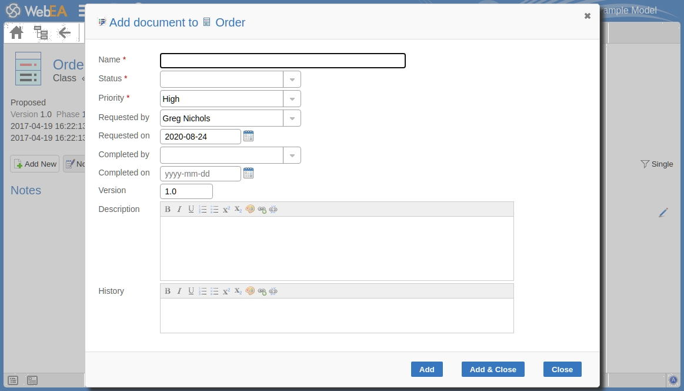Expand the Completed by dropdown
Screen dimensions: 684x391
point(292,155)
